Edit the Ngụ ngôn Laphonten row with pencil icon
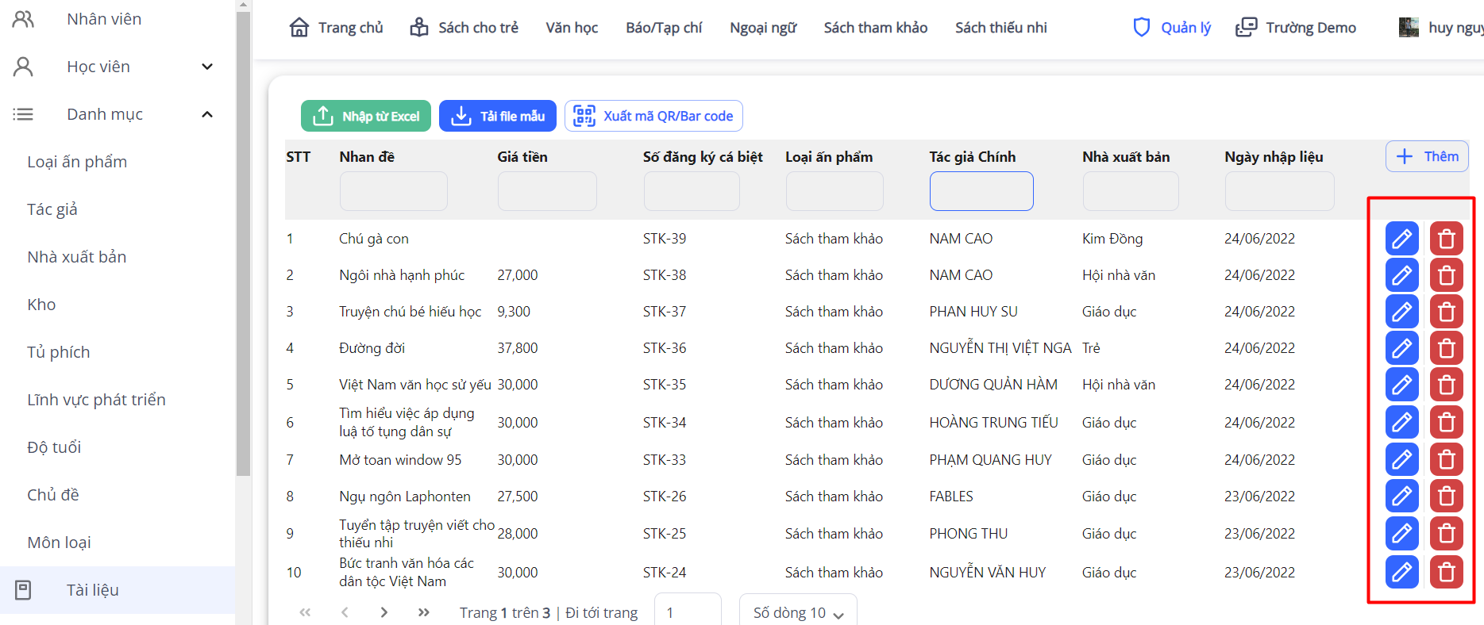This screenshot has width=1484, height=625. pos(1401,497)
